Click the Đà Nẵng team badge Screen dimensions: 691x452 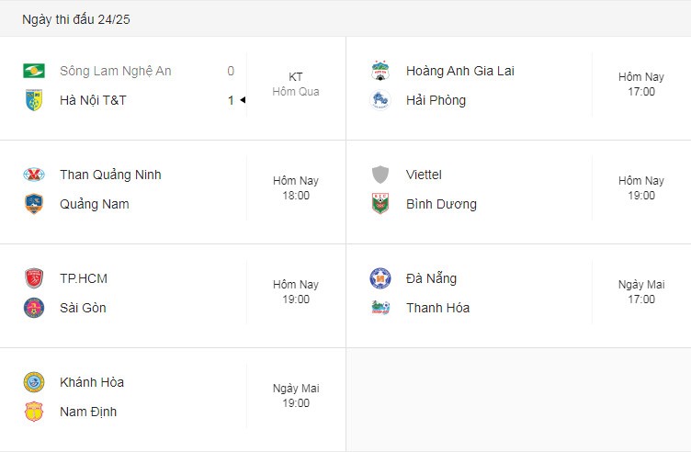(379, 278)
